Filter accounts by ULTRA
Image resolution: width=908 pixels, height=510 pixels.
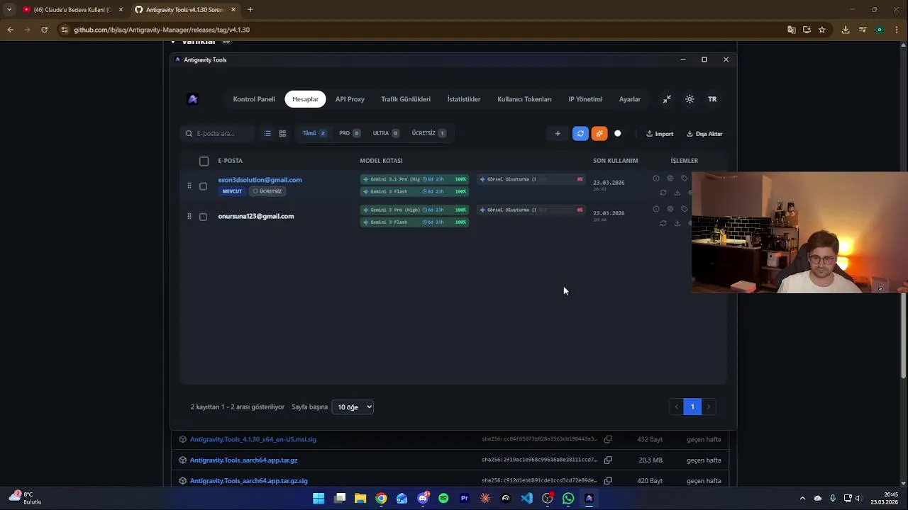(x=386, y=133)
